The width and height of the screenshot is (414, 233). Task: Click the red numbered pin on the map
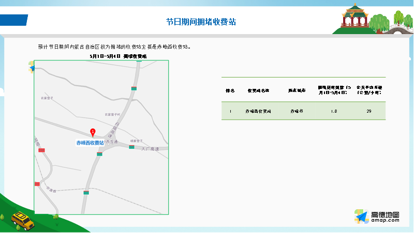pos(93,132)
